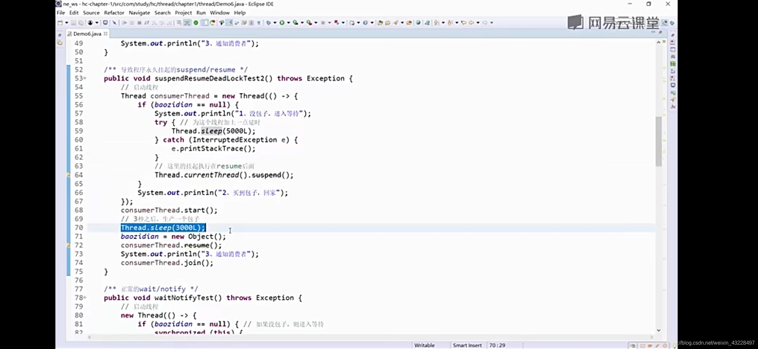The height and width of the screenshot is (349, 758).
Task: Open the Debug configurations dropdown arrow
Action: [x=275, y=23]
